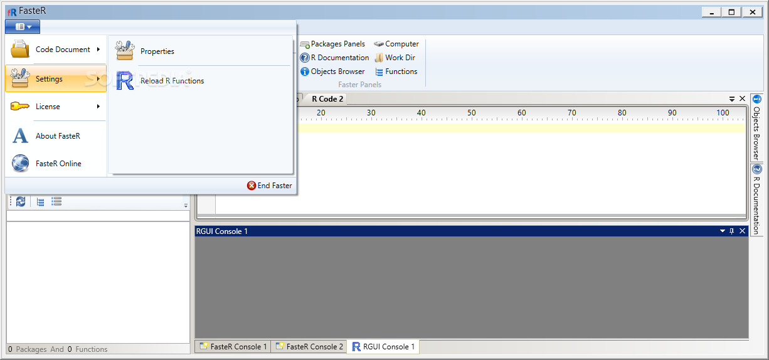Click the Settings toolbox icon
Image resolution: width=769 pixels, height=360 pixels.
click(x=20, y=78)
